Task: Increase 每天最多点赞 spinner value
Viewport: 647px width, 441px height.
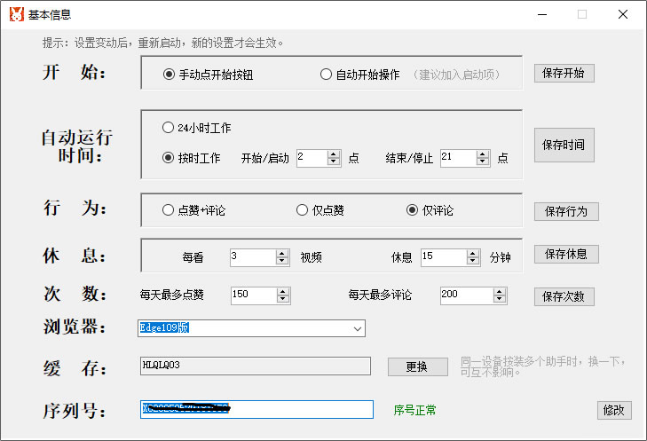Action: click(282, 290)
